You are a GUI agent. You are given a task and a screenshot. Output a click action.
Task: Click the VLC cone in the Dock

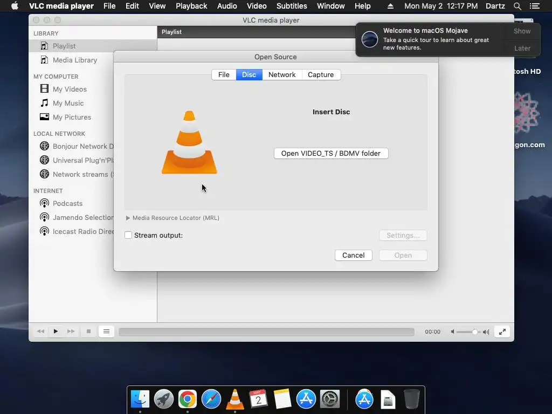235,399
